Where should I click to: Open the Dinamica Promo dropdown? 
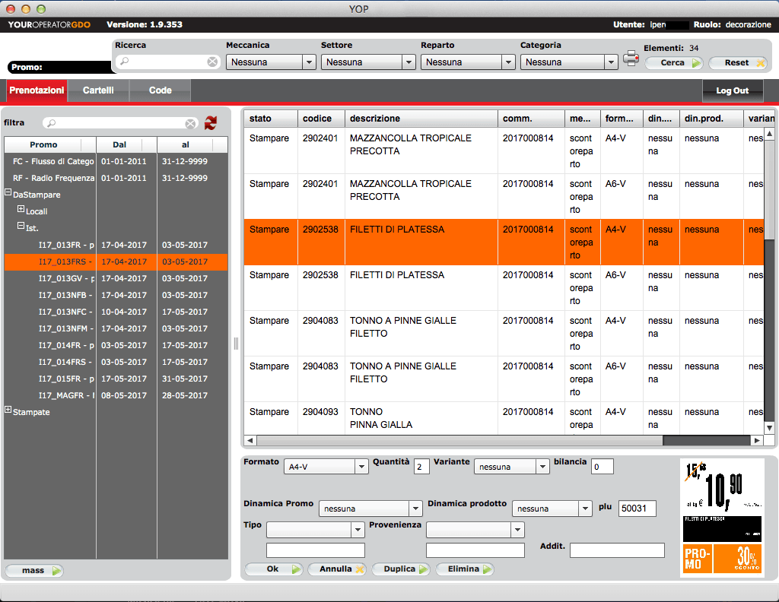point(415,509)
